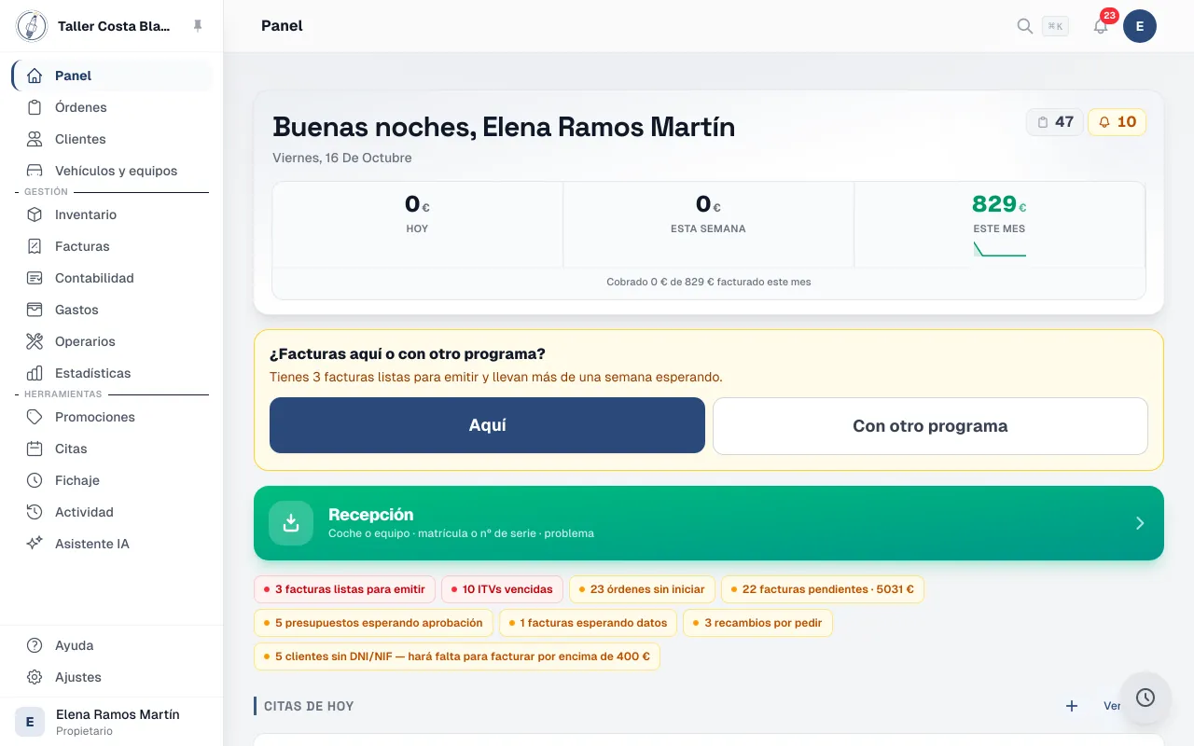Image resolution: width=1194 pixels, height=746 pixels.
Task: Click the 1 facturas esperando datos chip
Action: pos(588,623)
